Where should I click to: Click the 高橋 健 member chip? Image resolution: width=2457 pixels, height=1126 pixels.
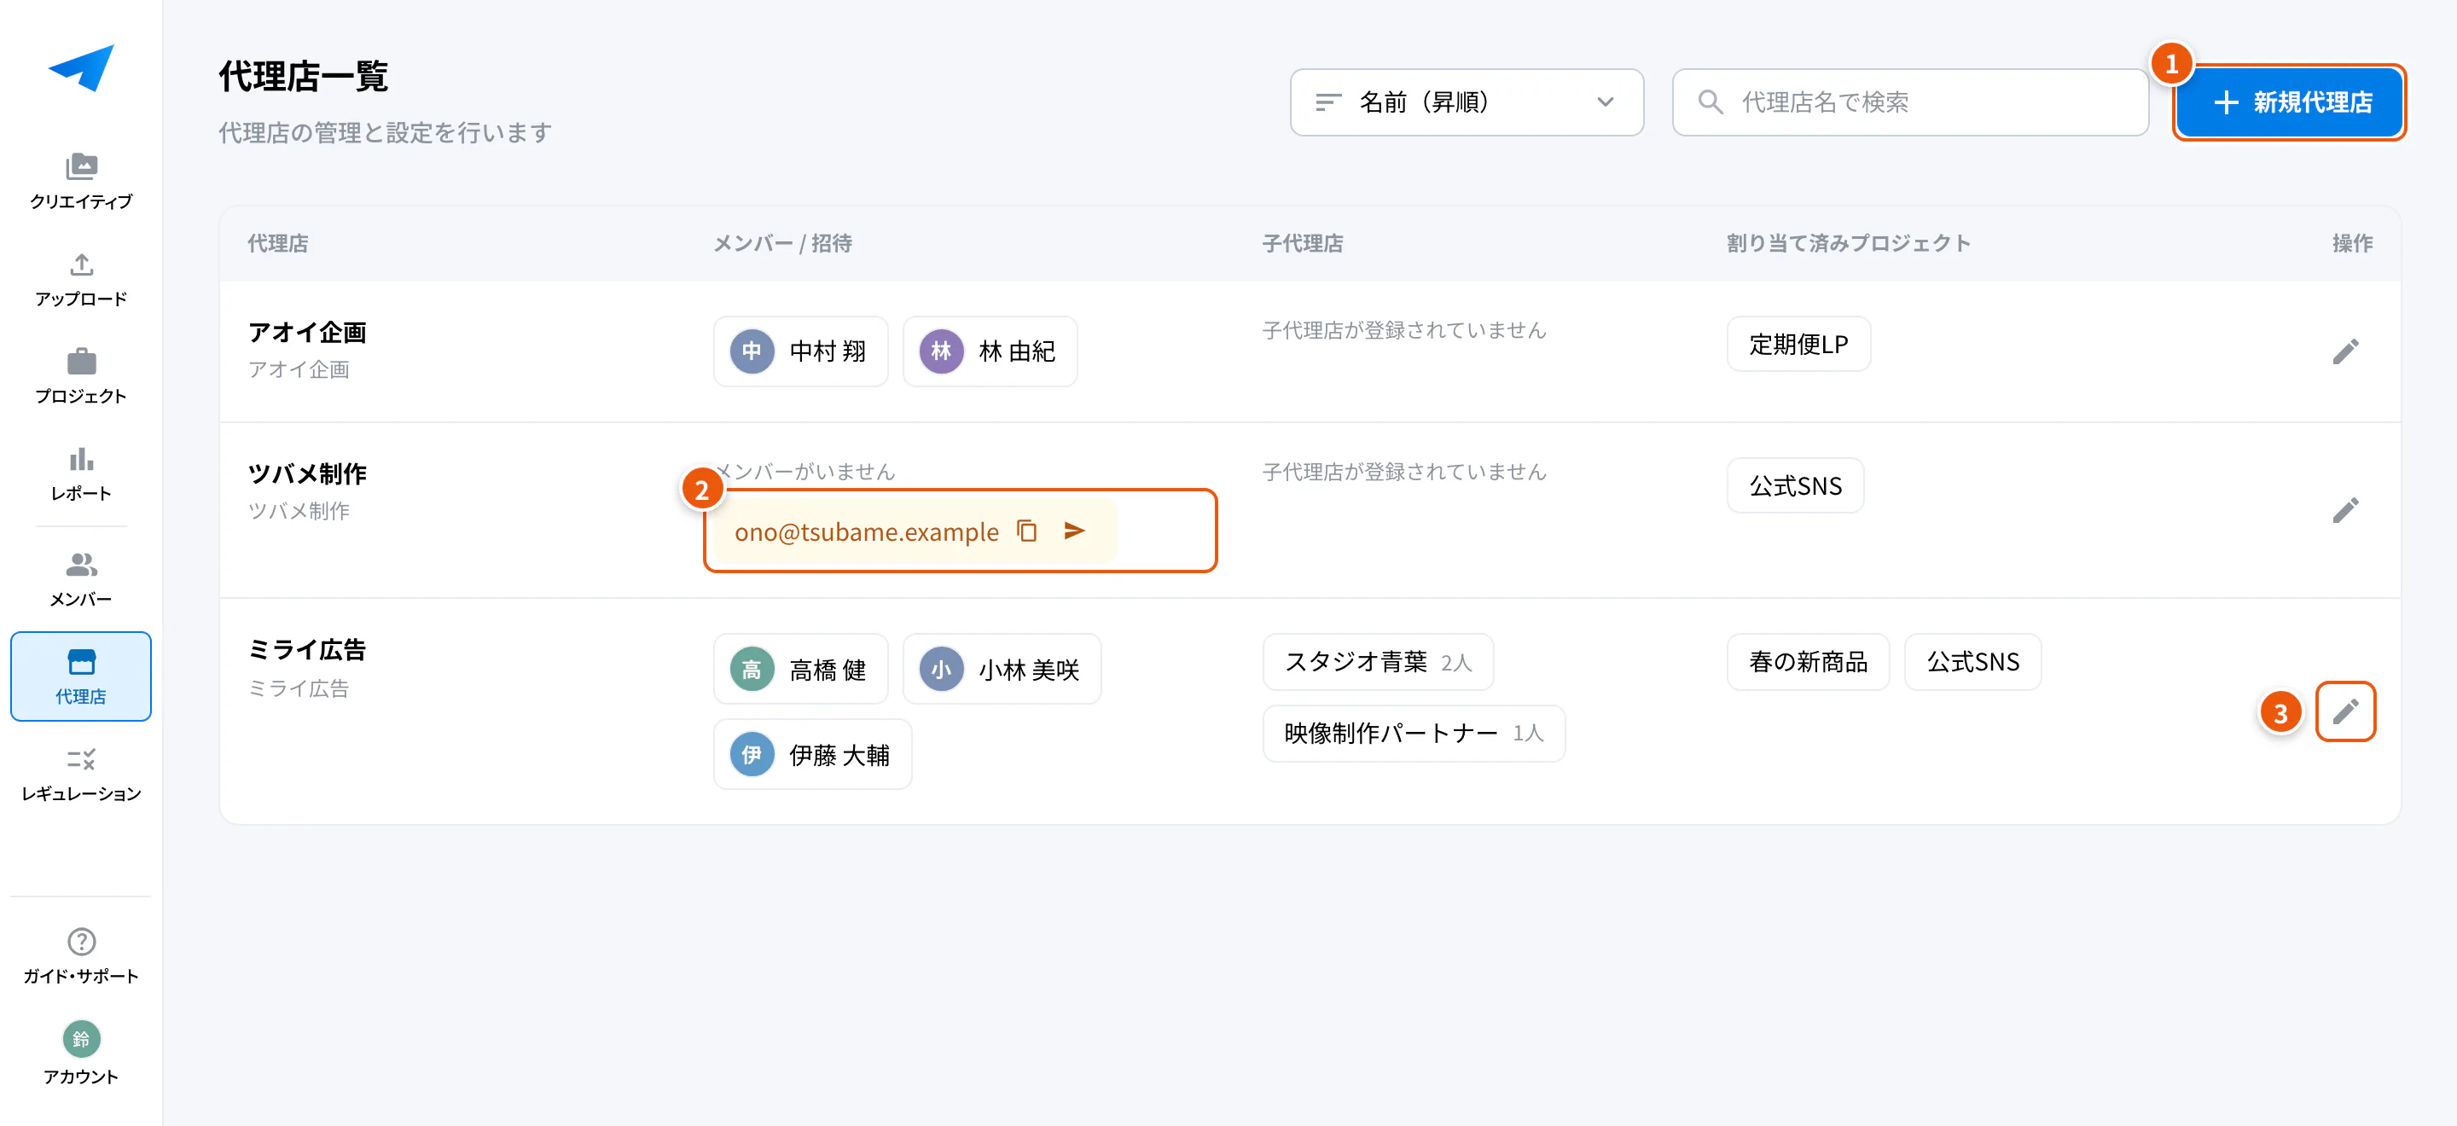[x=800, y=670]
